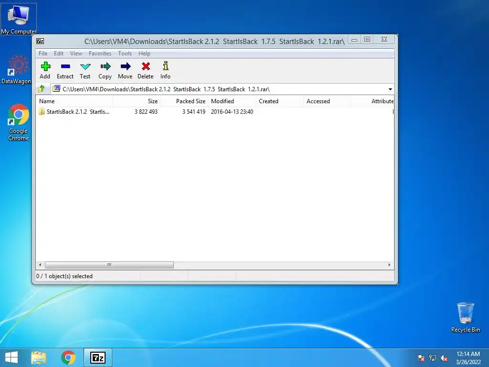Click the packed size 3 541 419
The image size is (489, 367).
(x=194, y=112)
